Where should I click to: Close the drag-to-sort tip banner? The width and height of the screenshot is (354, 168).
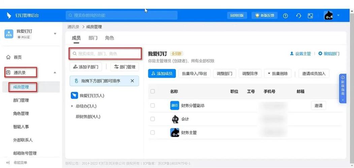[132, 81]
